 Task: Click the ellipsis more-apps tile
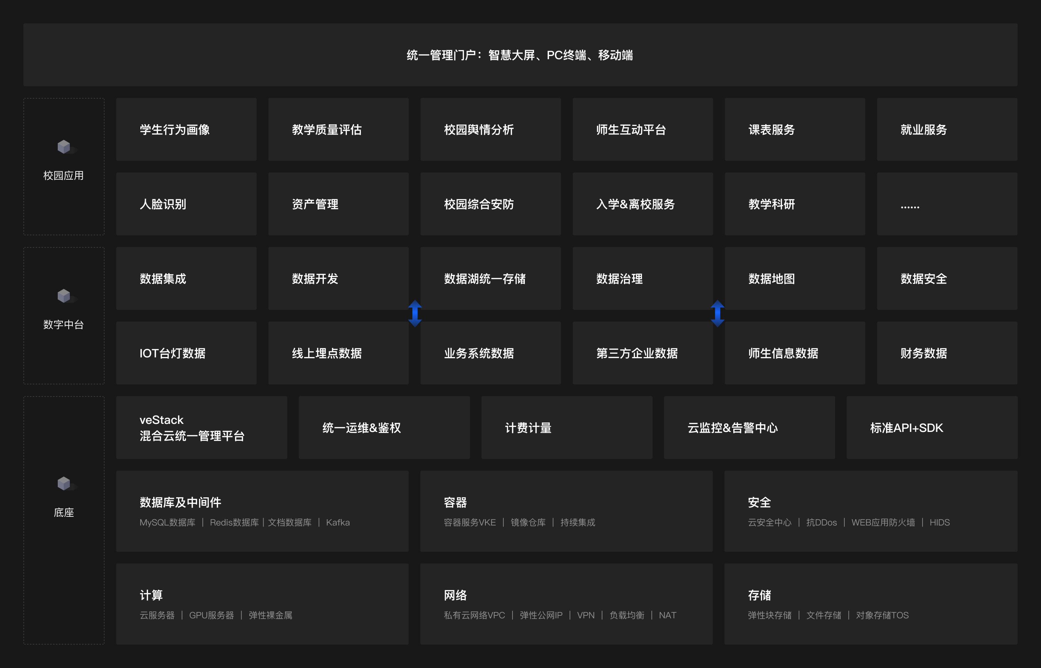pyautogui.click(x=947, y=204)
